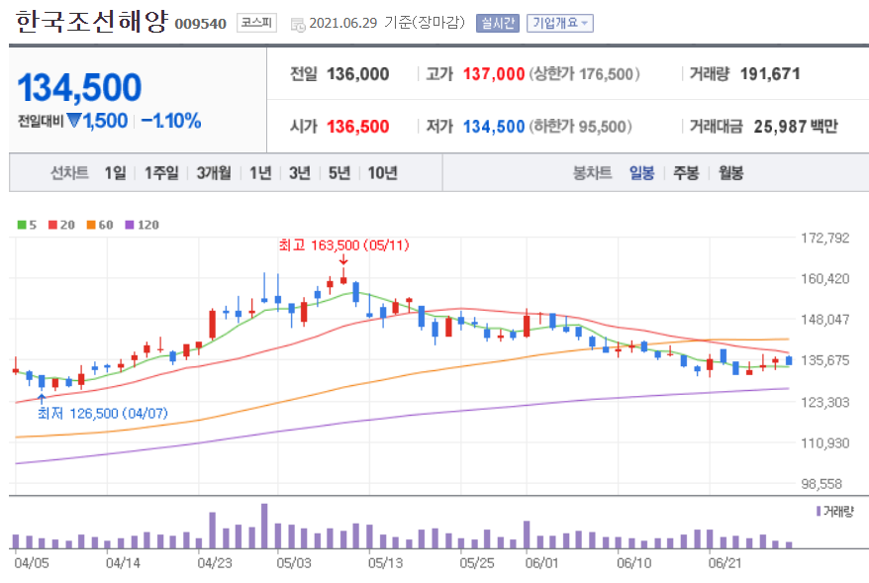Click the 거래량 value 191,671
The height and width of the screenshot is (583, 869).
tap(770, 73)
